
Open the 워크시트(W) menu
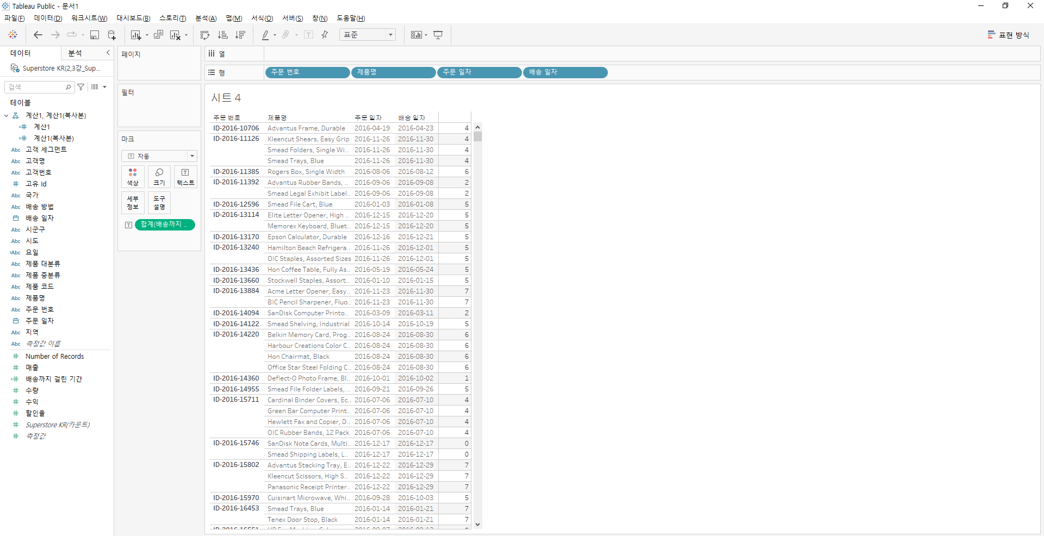(x=89, y=18)
